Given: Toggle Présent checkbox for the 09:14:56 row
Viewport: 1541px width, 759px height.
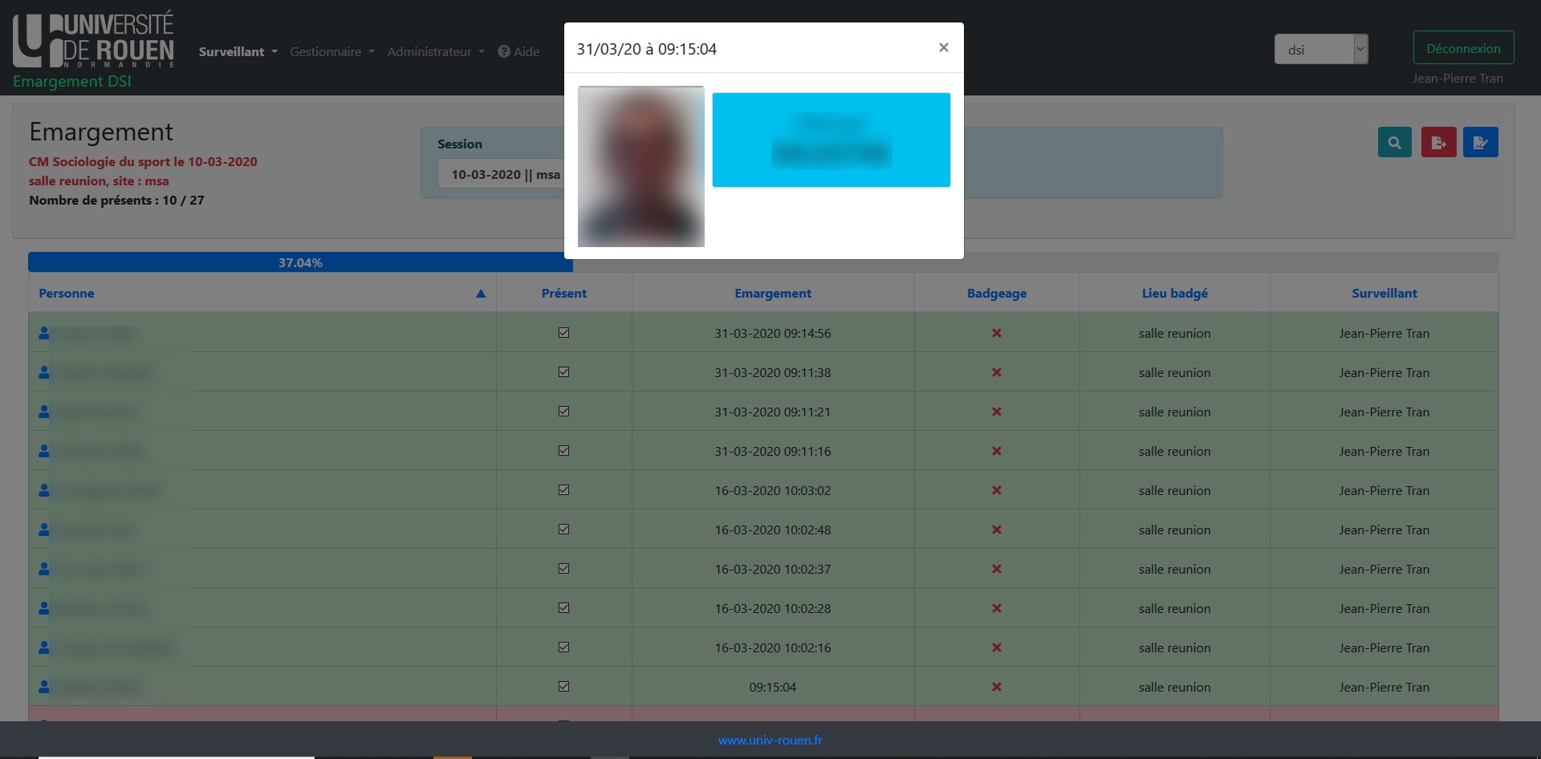Looking at the screenshot, I should point(563,333).
